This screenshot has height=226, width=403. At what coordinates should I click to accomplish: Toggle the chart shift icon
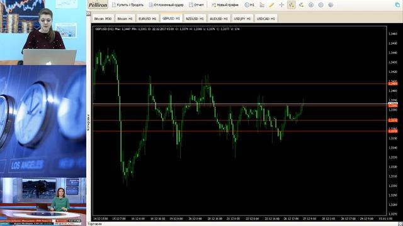(x=301, y=5)
